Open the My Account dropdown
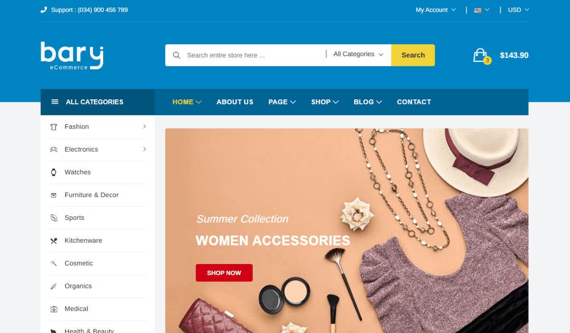The width and height of the screenshot is (570, 333). 436,10
